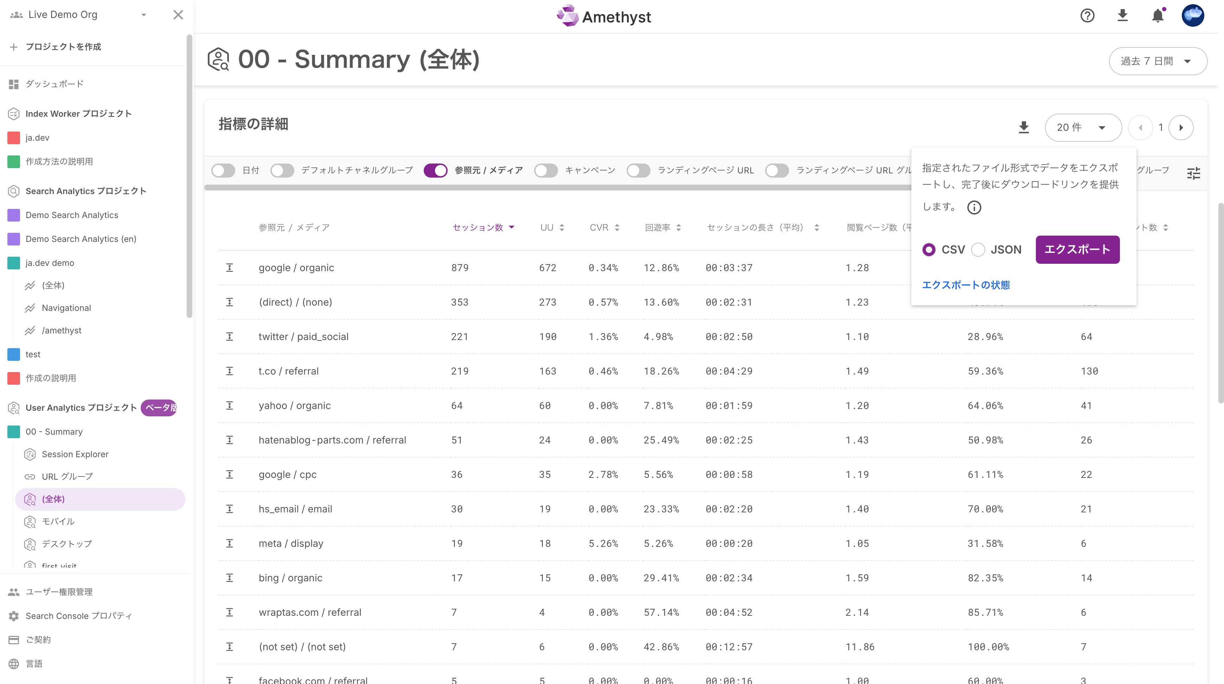1224x684 pixels.
Task: Open Session Explorer from the sidebar
Action: [x=76, y=454]
